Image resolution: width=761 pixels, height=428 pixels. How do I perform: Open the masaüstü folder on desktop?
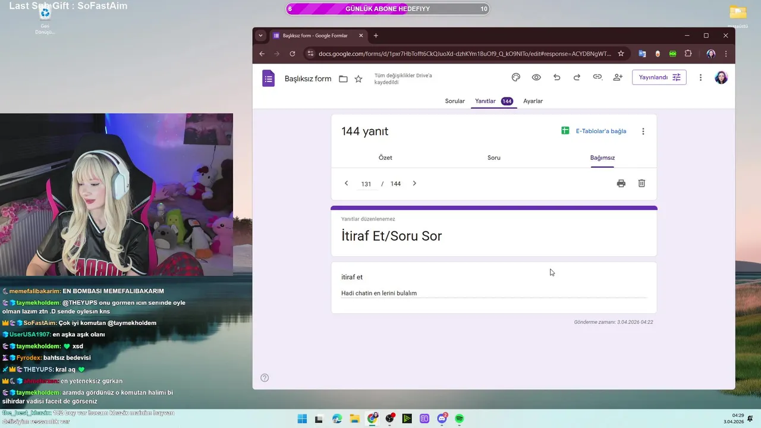[x=738, y=17]
